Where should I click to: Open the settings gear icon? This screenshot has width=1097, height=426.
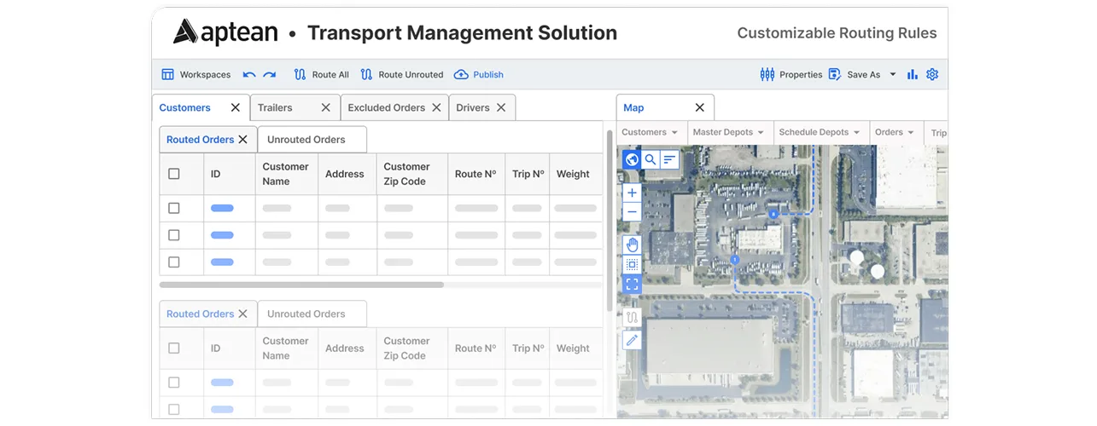coord(932,75)
